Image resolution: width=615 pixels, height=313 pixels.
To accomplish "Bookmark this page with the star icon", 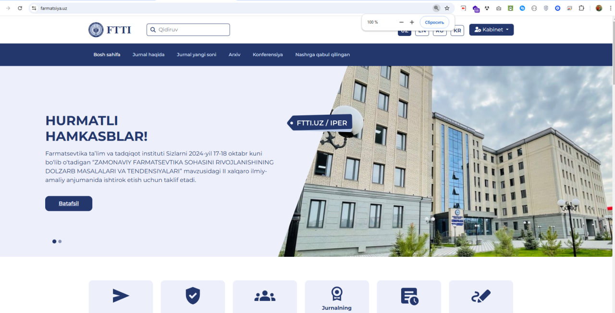I will coord(447,8).
